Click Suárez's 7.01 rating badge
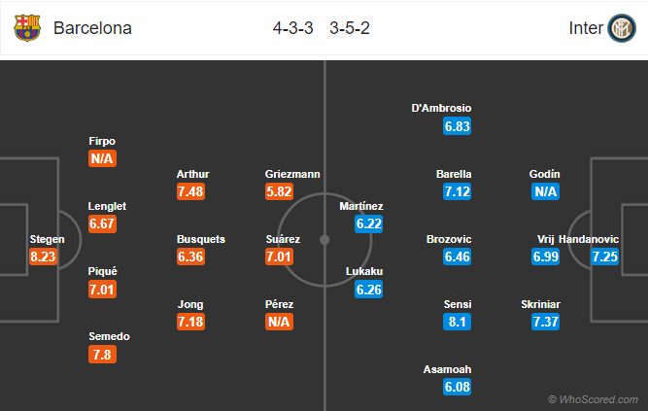 [x=281, y=257]
